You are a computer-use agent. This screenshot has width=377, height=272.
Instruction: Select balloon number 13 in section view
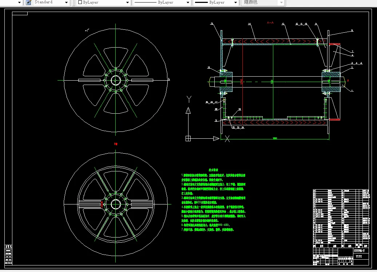coord(283,24)
